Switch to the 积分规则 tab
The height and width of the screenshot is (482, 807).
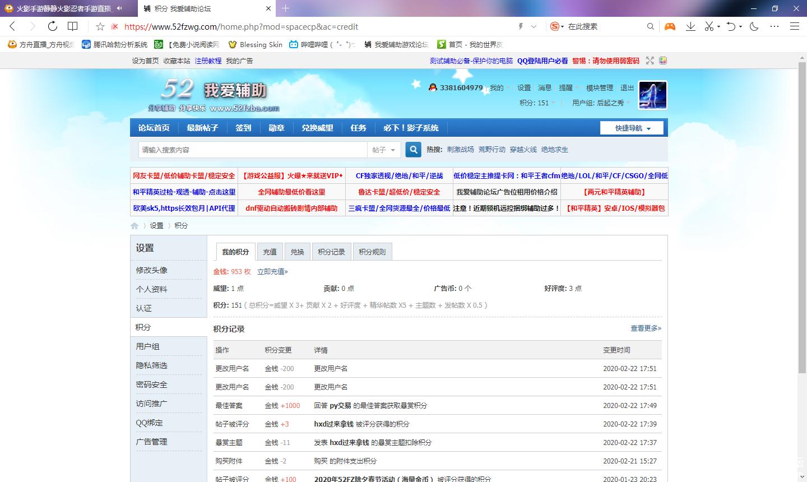tap(372, 252)
